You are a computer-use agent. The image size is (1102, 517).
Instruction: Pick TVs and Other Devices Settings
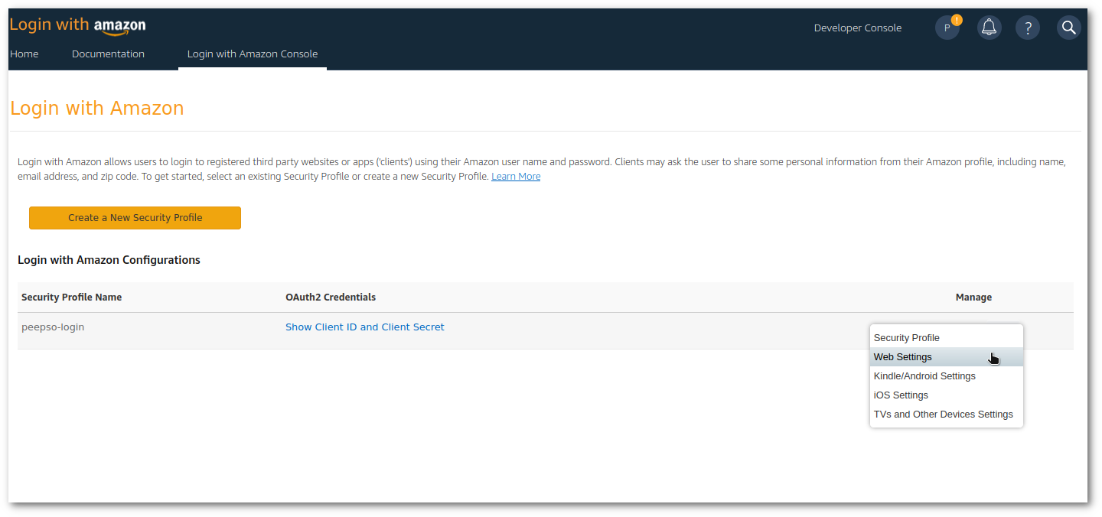947,415
